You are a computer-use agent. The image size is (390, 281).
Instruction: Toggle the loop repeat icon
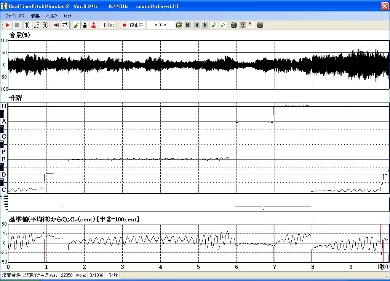[65, 25]
